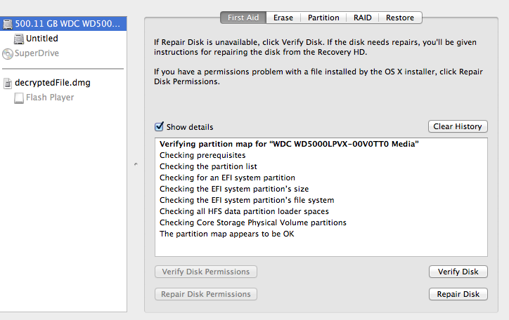Uncheck the Show details checkbox
Screen dimensions: 509x320
point(159,126)
